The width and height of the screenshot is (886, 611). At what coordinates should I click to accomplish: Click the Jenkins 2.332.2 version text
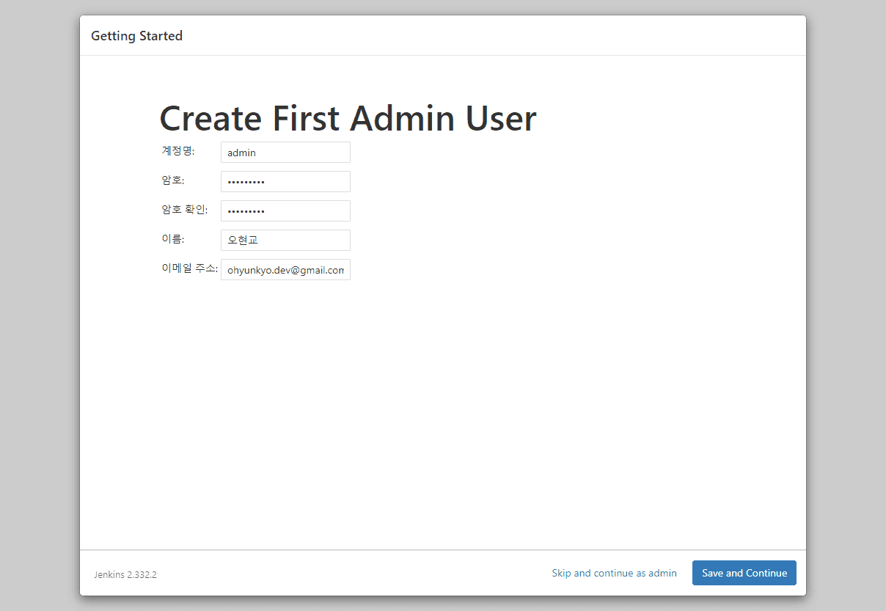125,574
